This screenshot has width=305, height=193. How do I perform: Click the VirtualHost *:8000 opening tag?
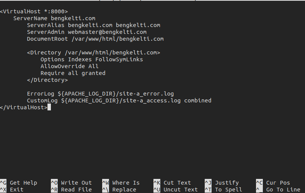click(34, 11)
